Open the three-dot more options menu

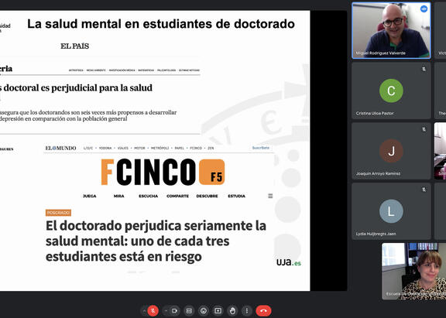(x=247, y=310)
